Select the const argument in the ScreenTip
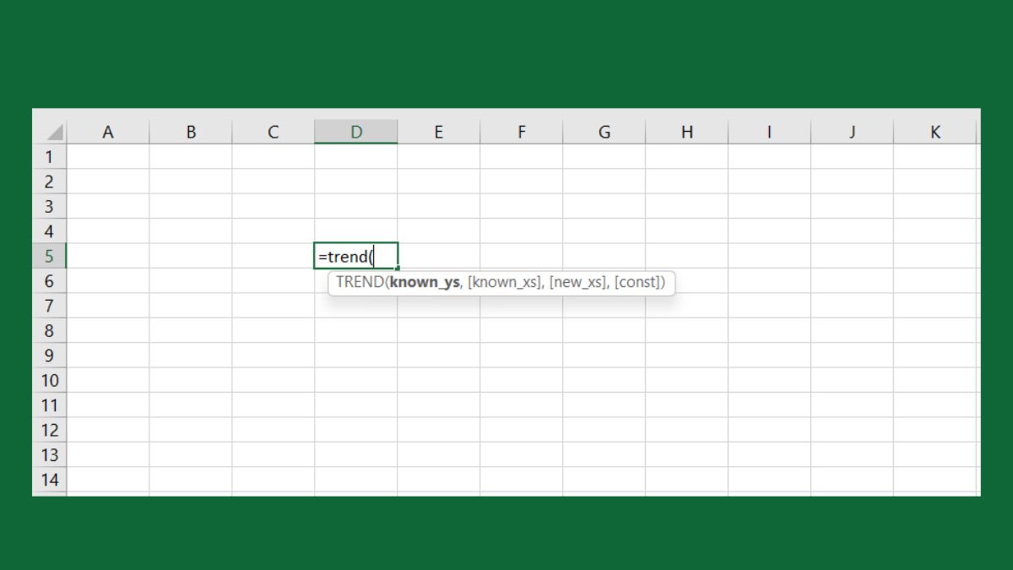The width and height of the screenshot is (1013, 570). pyautogui.click(x=639, y=282)
